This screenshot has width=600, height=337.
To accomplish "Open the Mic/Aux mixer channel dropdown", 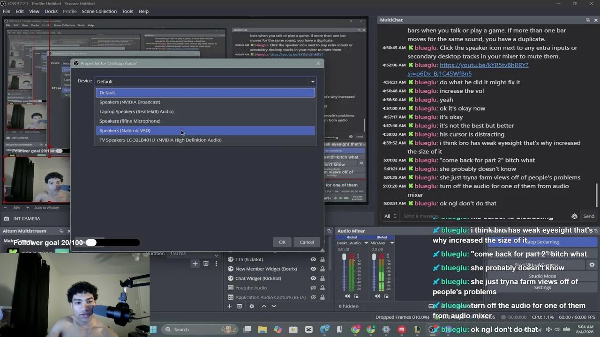I will point(392,243).
